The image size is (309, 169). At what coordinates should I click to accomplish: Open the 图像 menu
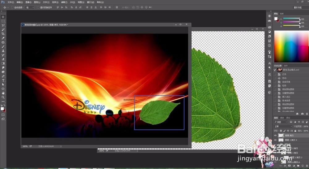point(28,2)
